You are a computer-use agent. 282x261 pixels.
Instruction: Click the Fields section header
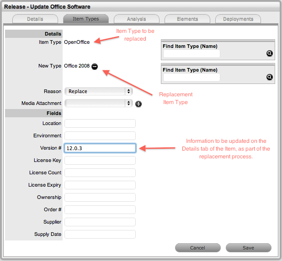34,113
